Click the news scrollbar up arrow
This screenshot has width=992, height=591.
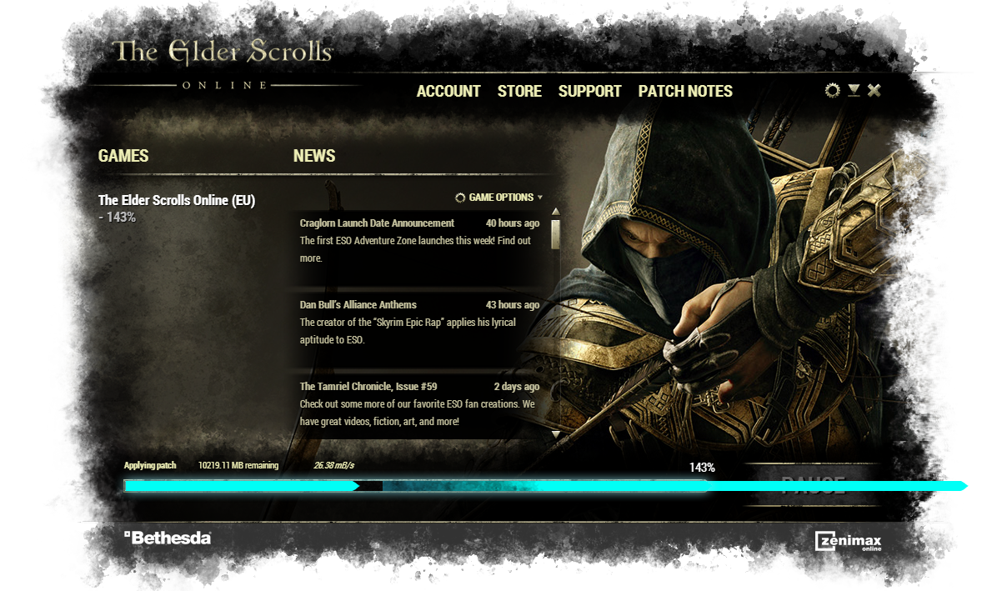[555, 212]
